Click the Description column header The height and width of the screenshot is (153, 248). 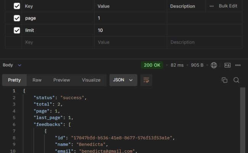[182, 6]
